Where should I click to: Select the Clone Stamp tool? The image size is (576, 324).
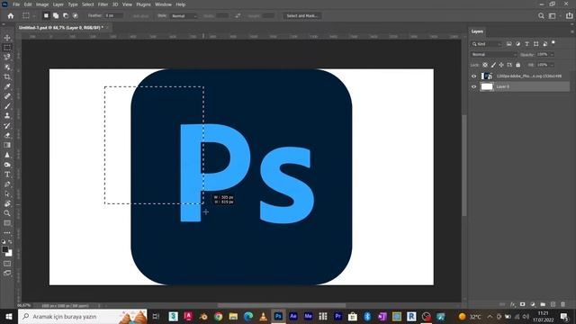pyautogui.click(x=7, y=116)
